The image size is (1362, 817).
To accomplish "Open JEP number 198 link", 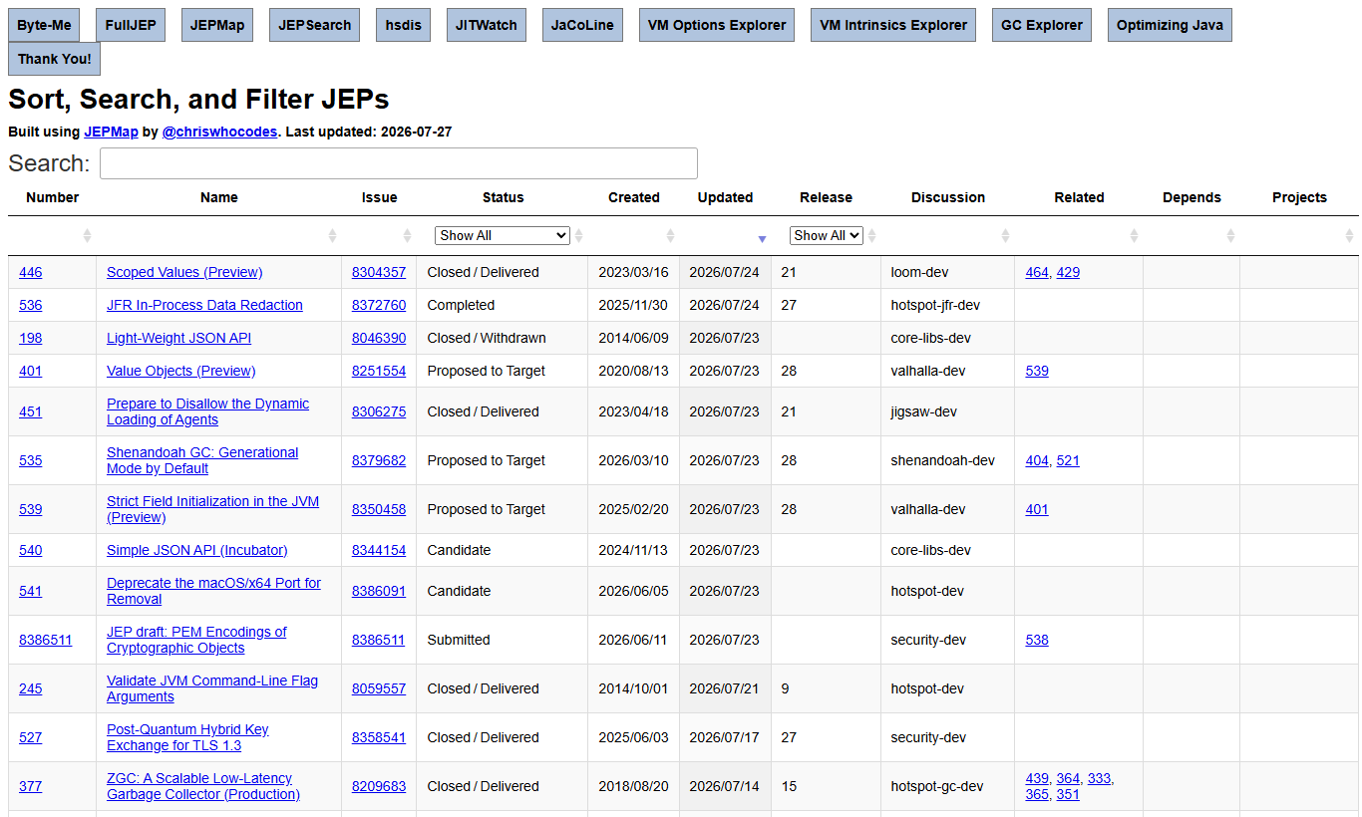I will (x=31, y=338).
